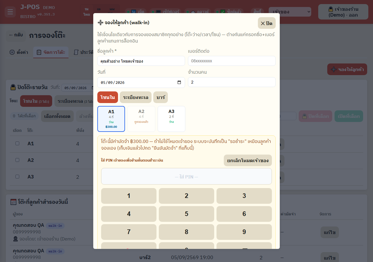Viewport: 373px width, 262px height.
Task: Tap keypad digit 2
Action: coord(186,196)
